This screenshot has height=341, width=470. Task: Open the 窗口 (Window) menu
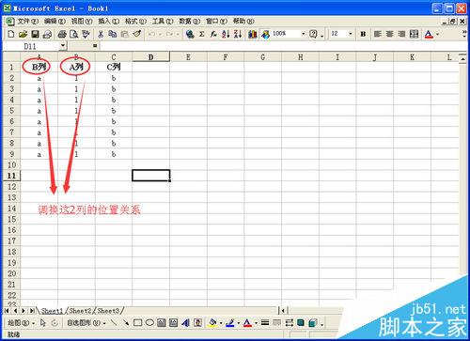tap(216, 22)
